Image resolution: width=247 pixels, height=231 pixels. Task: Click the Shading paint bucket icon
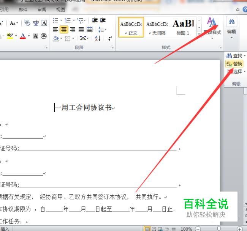56,38
